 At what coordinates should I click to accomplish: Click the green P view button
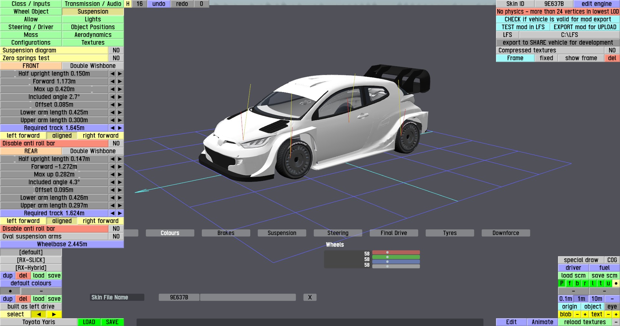tap(562, 283)
